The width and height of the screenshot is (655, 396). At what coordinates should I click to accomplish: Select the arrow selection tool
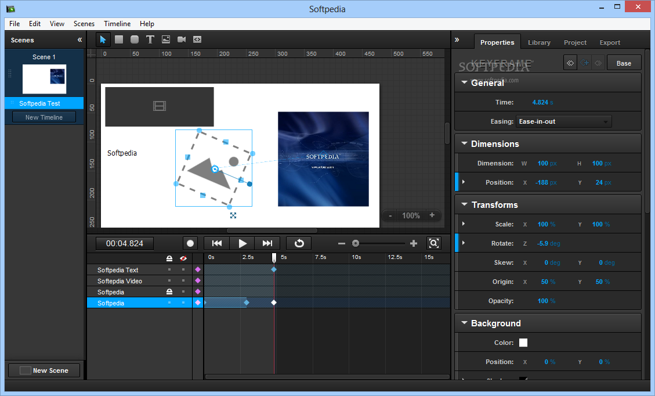pyautogui.click(x=103, y=39)
